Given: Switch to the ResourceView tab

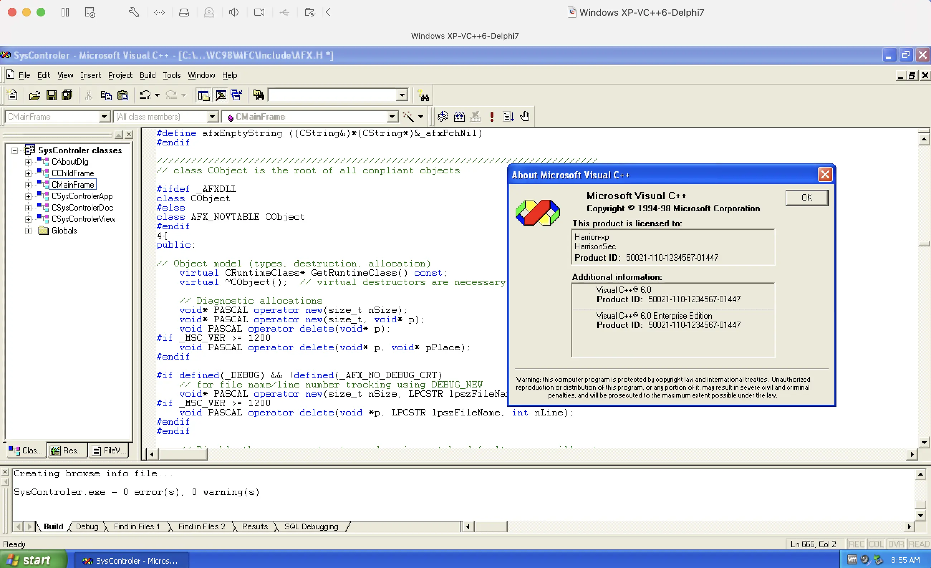Looking at the screenshot, I should pos(67,451).
